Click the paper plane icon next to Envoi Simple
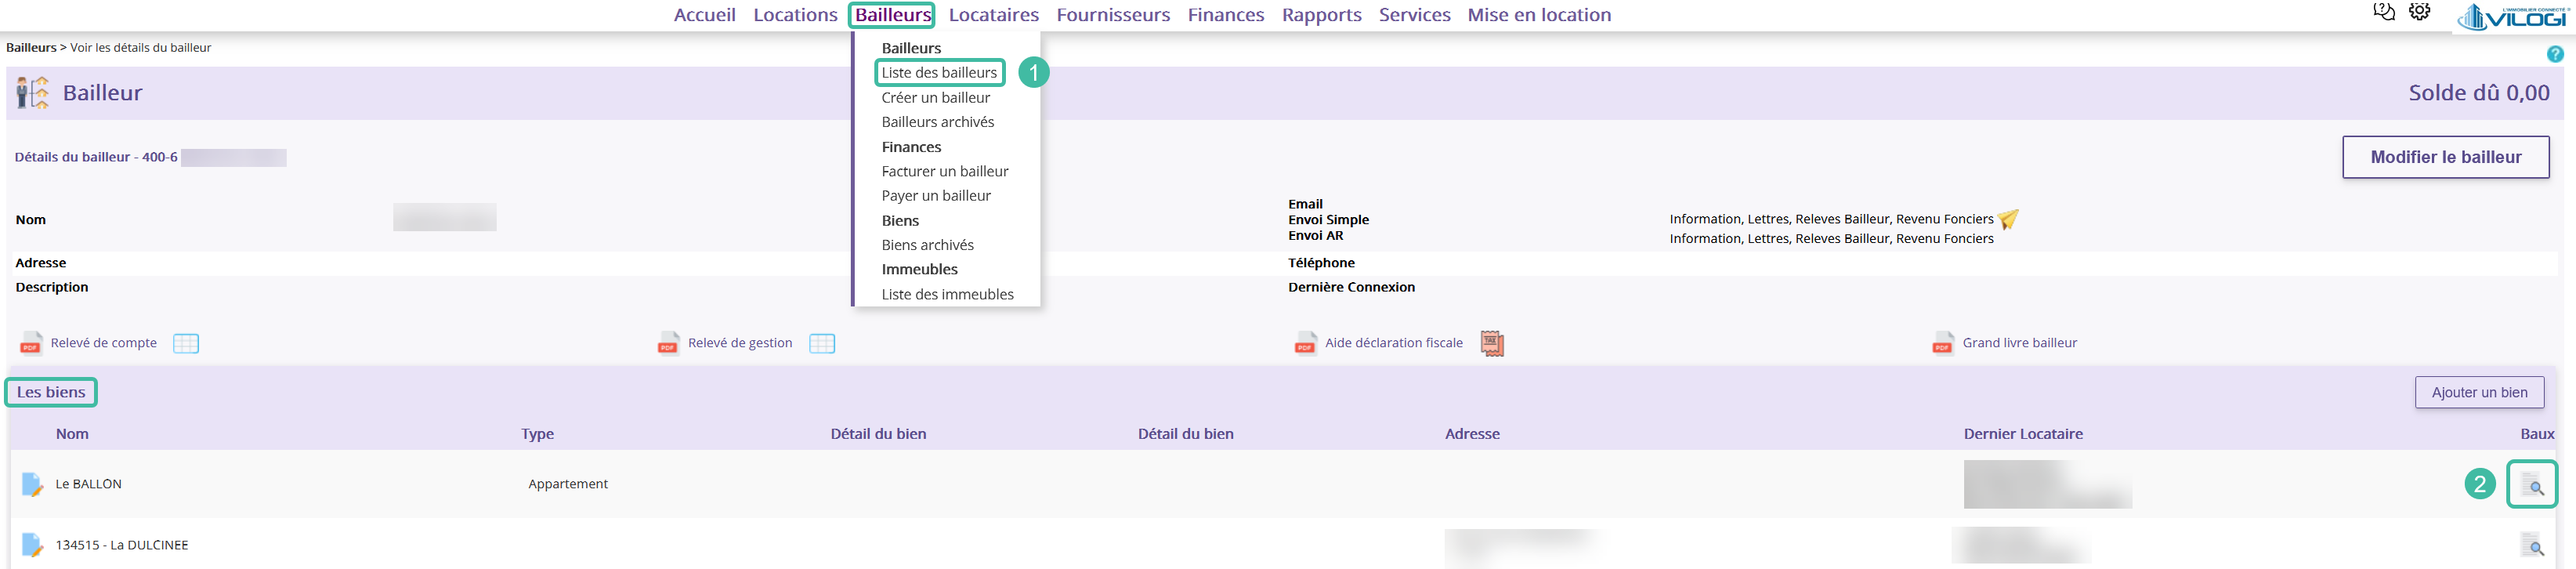 2008,219
